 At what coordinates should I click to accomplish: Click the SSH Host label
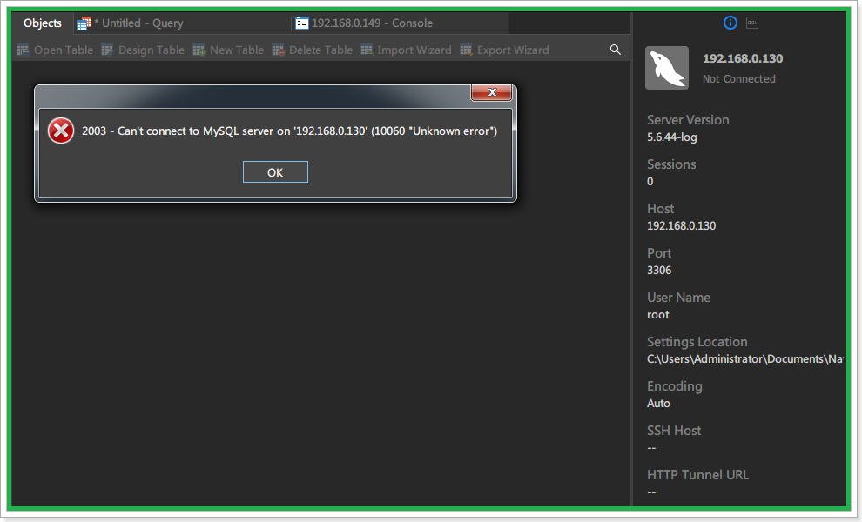(674, 431)
